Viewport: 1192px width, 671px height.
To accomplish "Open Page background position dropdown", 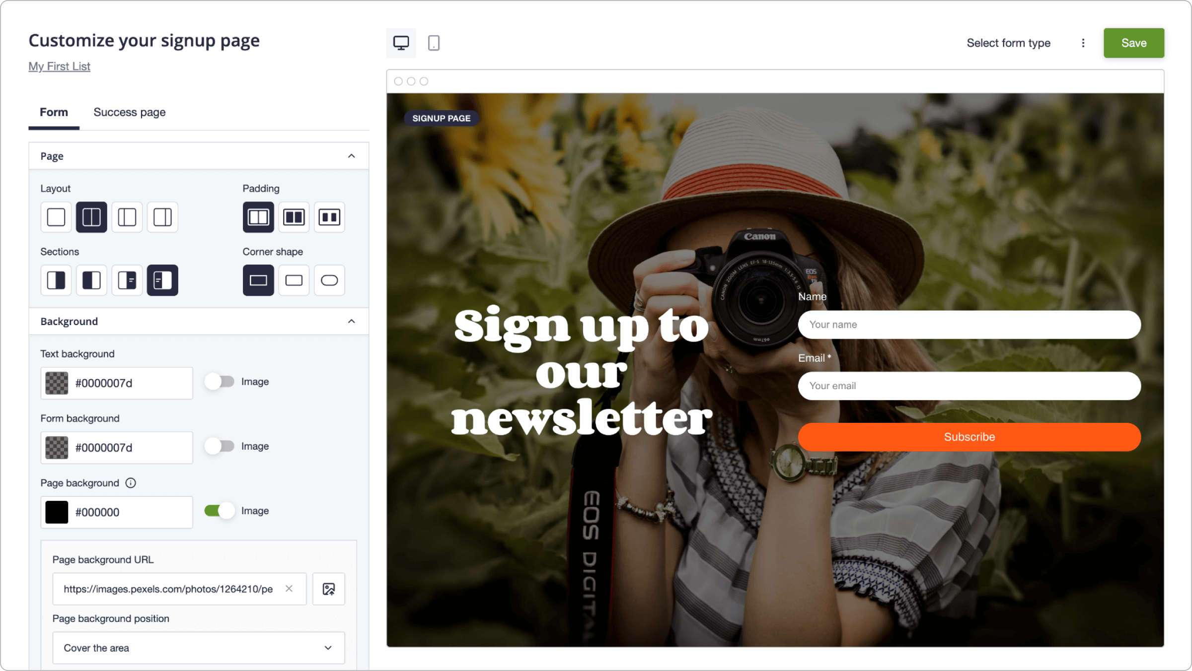I will click(199, 648).
